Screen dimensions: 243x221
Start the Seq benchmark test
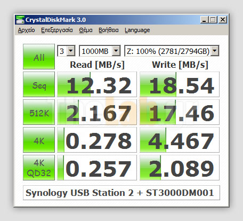coord(39,84)
